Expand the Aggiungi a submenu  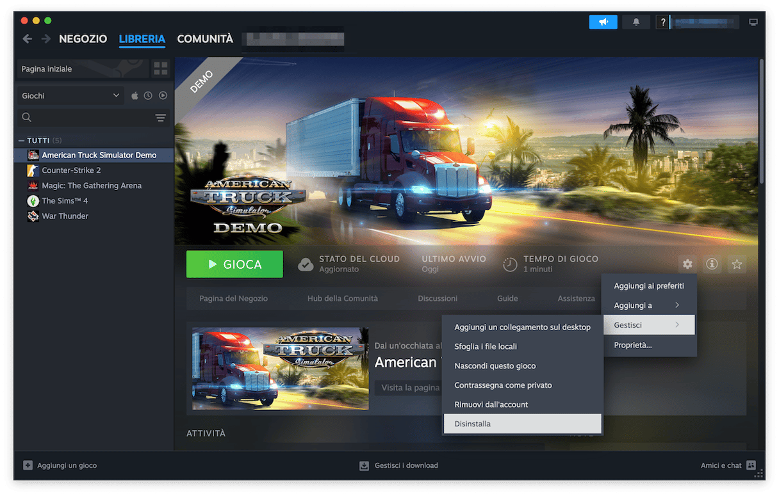tap(649, 305)
